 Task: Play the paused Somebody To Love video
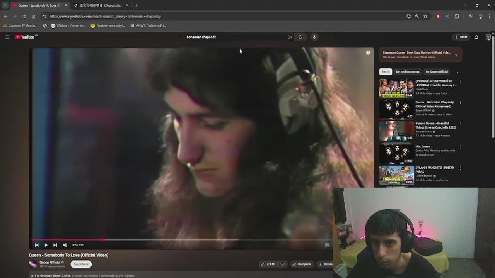[x=46, y=245]
